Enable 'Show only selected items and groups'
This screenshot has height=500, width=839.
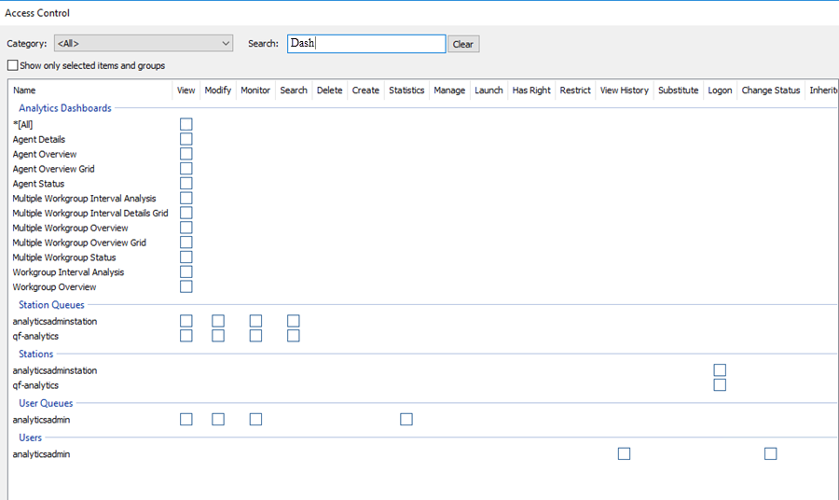12,66
